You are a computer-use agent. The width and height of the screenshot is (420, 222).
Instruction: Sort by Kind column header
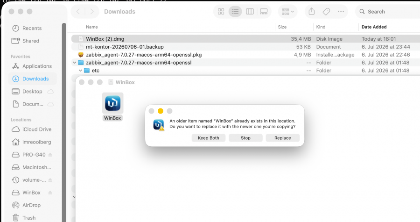point(321,27)
